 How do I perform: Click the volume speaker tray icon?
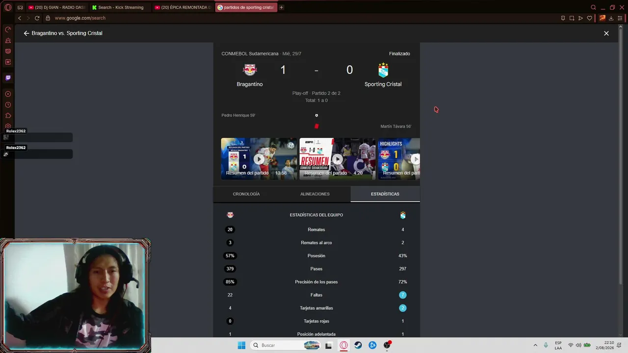tap(578, 345)
